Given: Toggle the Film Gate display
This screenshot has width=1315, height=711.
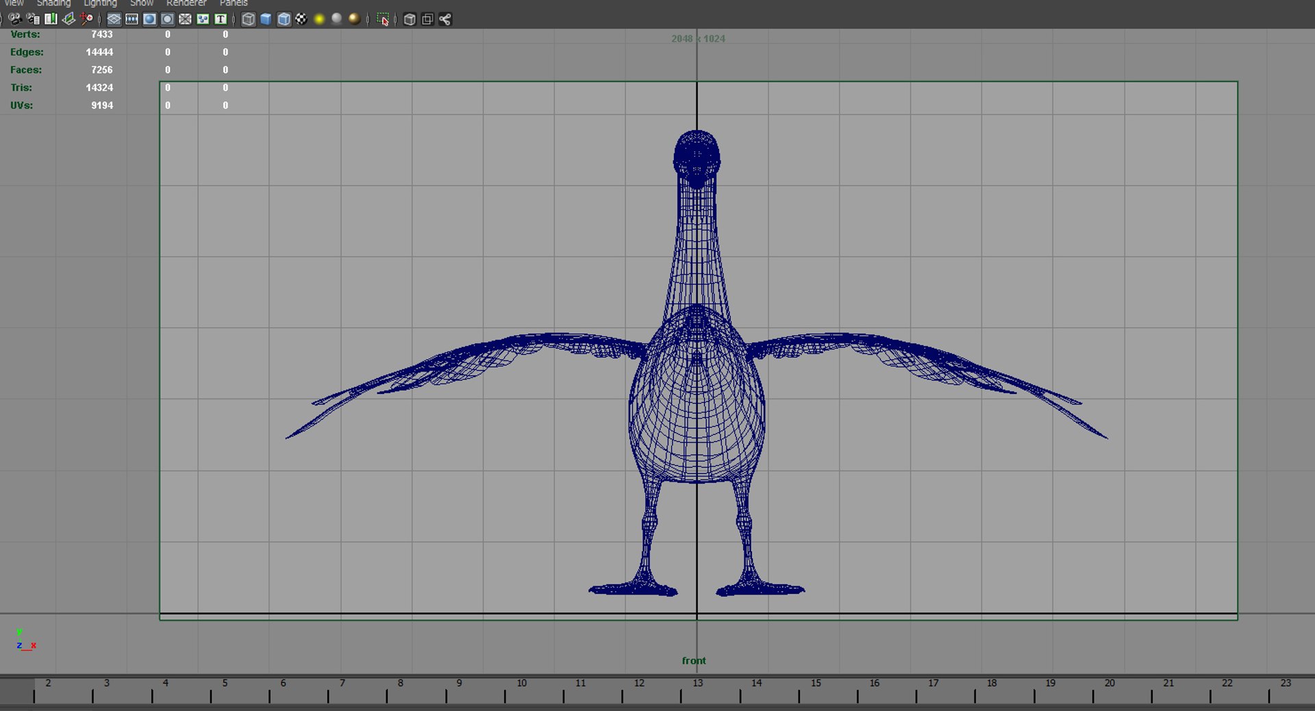Looking at the screenshot, I should click(x=132, y=19).
